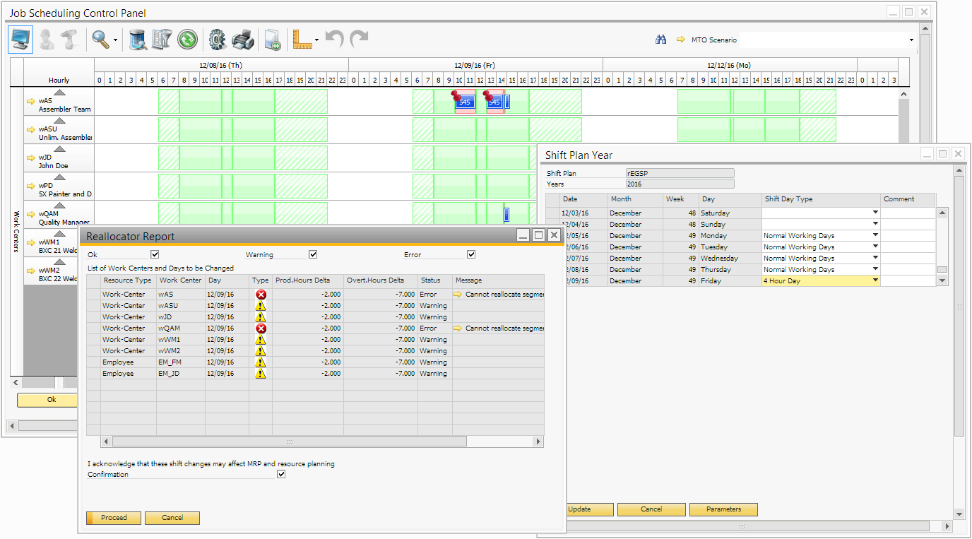The height and width of the screenshot is (539, 972).
Task: Click the binoculars find icon
Action: click(x=661, y=40)
